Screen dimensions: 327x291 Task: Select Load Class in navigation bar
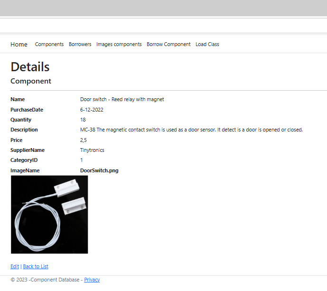coord(207,44)
